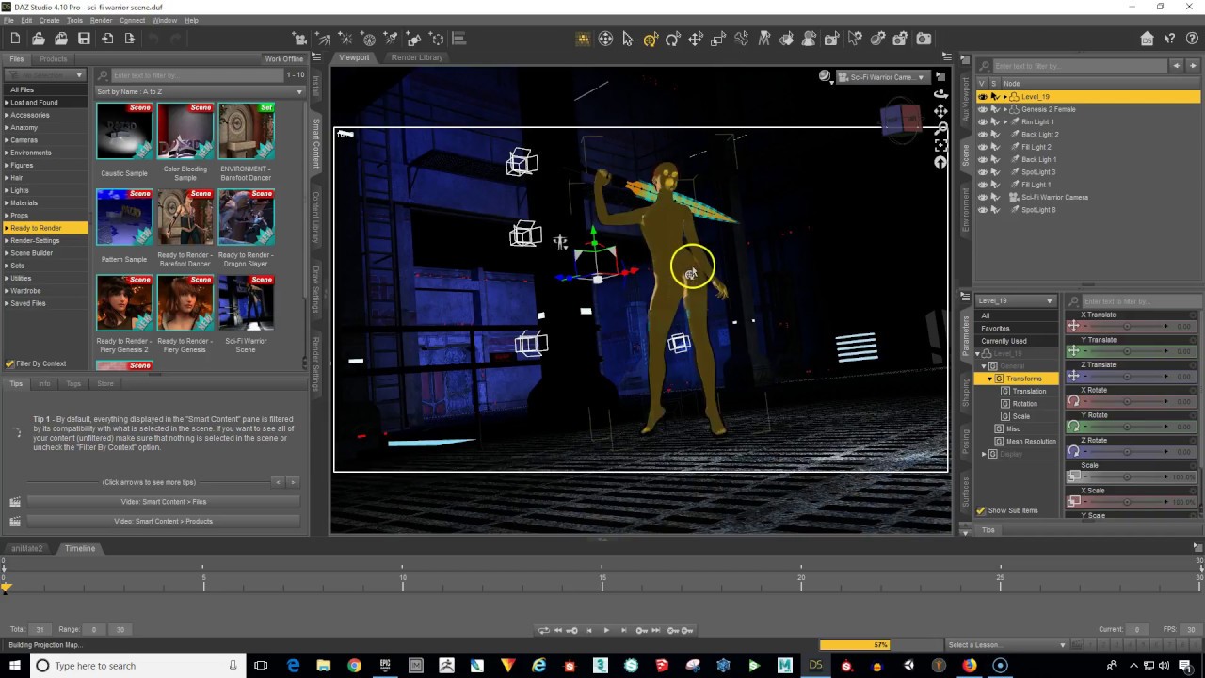Screen dimensions: 1205x678
Task: Select the Translate tool with the four arrows
Action: tap(696, 39)
